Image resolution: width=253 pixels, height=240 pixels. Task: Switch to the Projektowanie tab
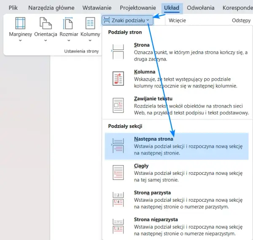(x=138, y=8)
